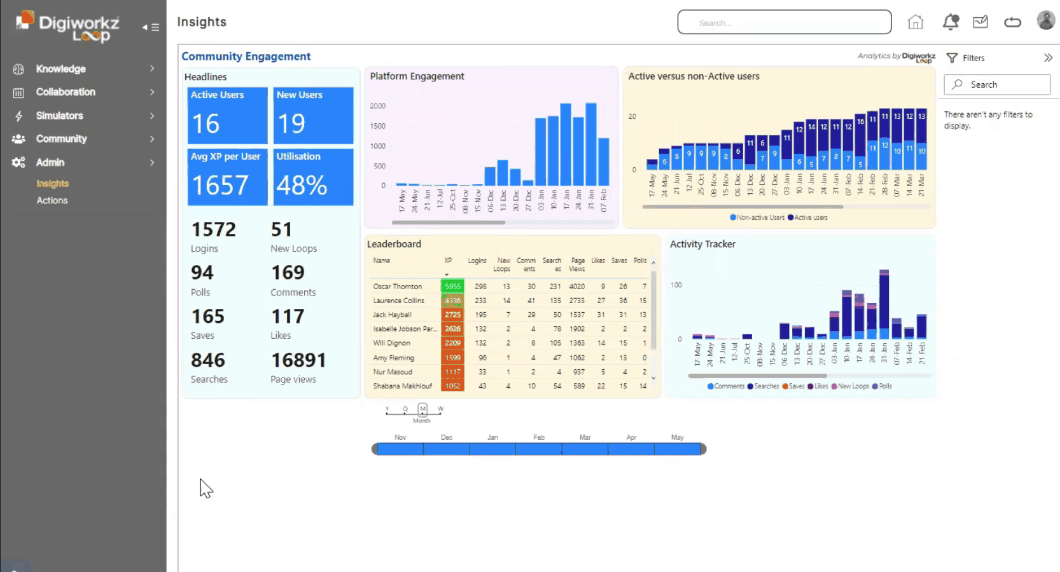Click the Avg XP per User card
Viewport: 1060px width, 572px height.
click(x=227, y=177)
